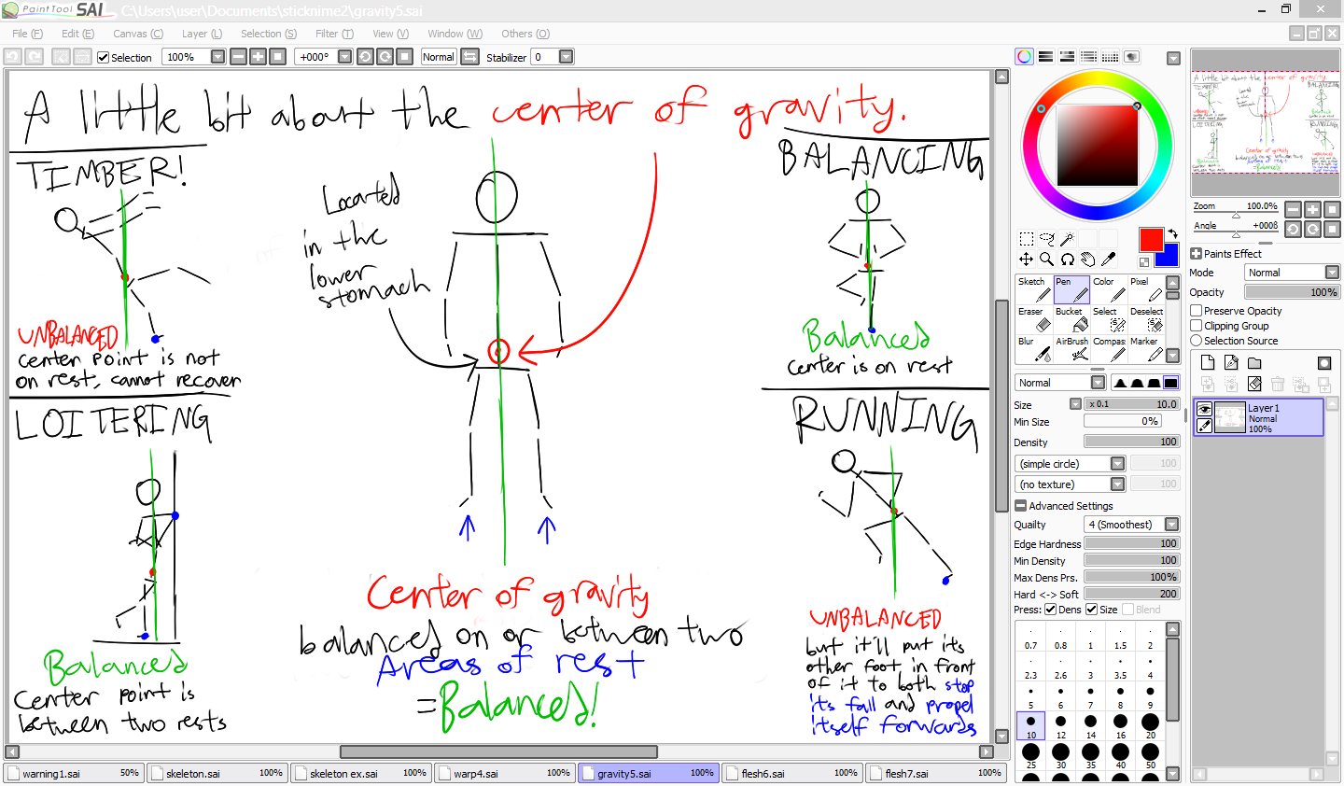The image size is (1344, 786).
Task: Select brush size 20 preset
Action: [x=1150, y=723]
